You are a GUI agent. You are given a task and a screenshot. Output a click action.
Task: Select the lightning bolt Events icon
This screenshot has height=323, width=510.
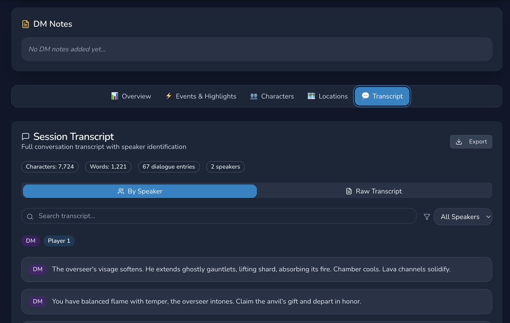(x=168, y=96)
